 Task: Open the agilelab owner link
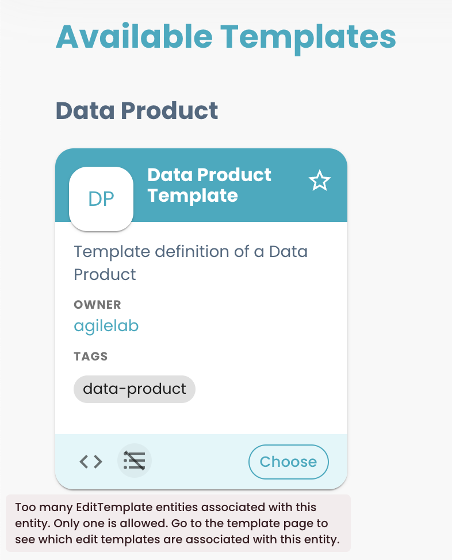pyautogui.click(x=106, y=326)
